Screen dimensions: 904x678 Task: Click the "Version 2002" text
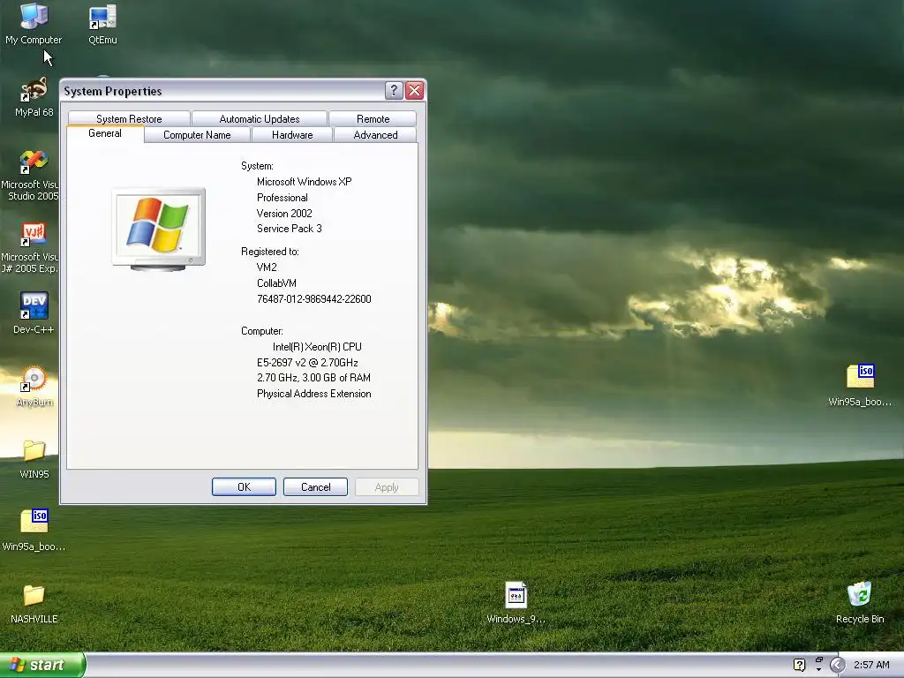(284, 214)
